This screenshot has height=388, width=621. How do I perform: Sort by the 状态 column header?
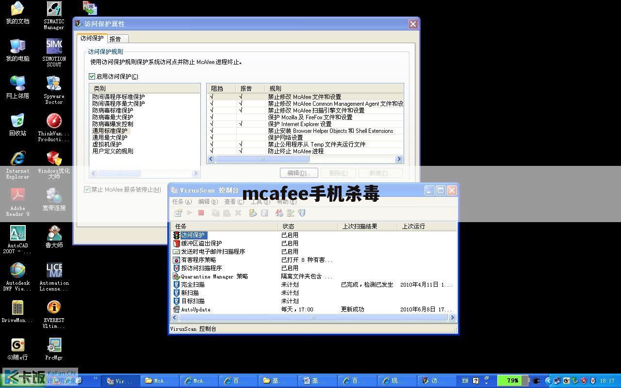coord(308,226)
